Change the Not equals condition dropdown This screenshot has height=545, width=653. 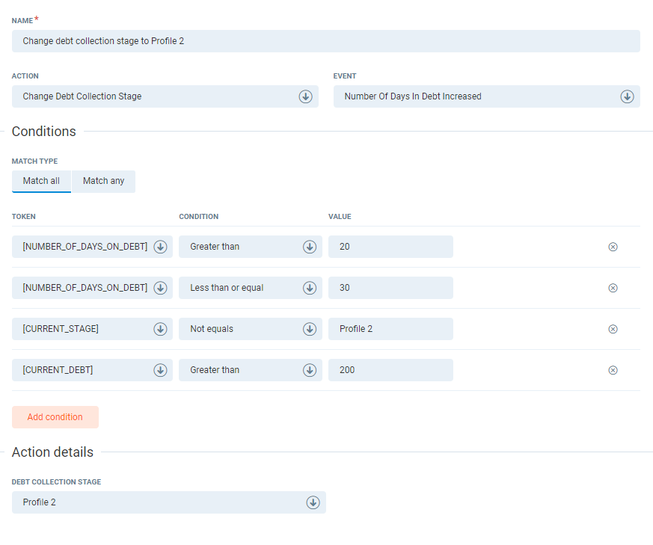pyautogui.click(x=251, y=329)
